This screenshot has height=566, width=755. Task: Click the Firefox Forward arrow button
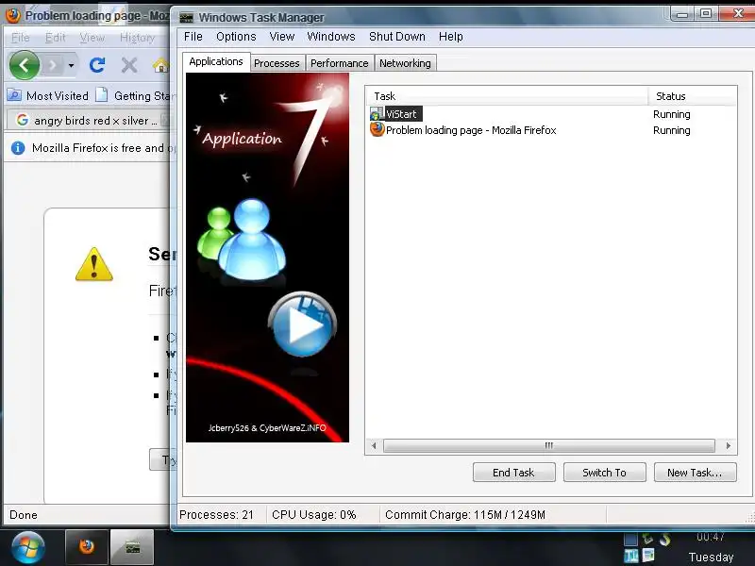tap(53, 65)
